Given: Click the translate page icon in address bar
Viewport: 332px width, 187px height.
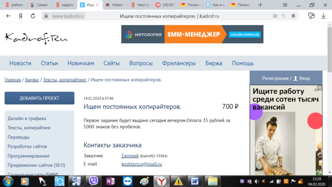Looking at the screenshot, I should (x=283, y=16).
